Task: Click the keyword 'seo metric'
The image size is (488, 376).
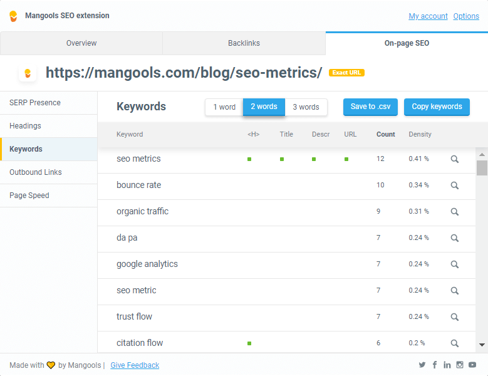Action: point(137,290)
